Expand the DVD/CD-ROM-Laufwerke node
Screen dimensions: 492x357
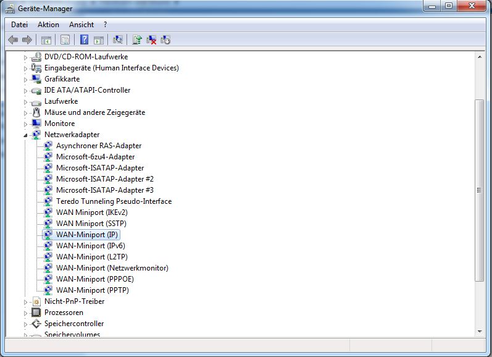point(25,57)
